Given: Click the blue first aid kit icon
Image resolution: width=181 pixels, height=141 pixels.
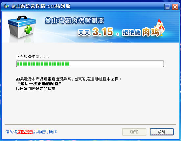Looking at the screenshot, I should [22, 27].
